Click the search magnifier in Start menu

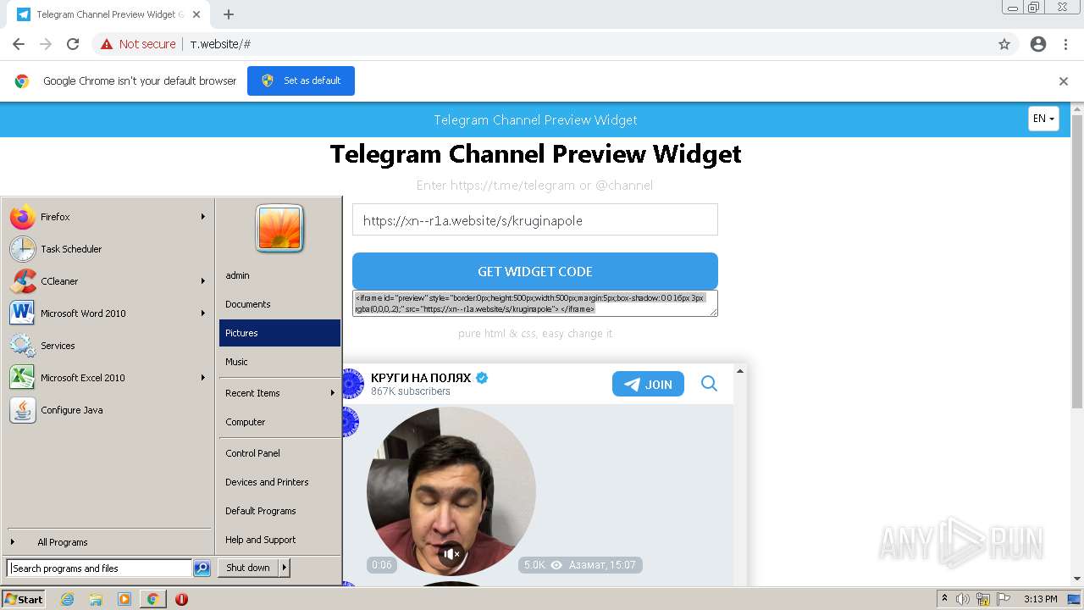[202, 568]
